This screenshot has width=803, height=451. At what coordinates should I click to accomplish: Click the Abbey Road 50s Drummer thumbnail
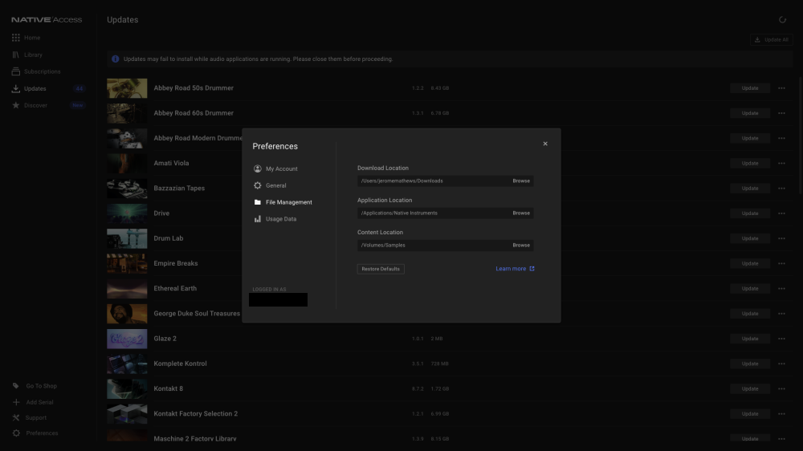click(x=127, y=88)
